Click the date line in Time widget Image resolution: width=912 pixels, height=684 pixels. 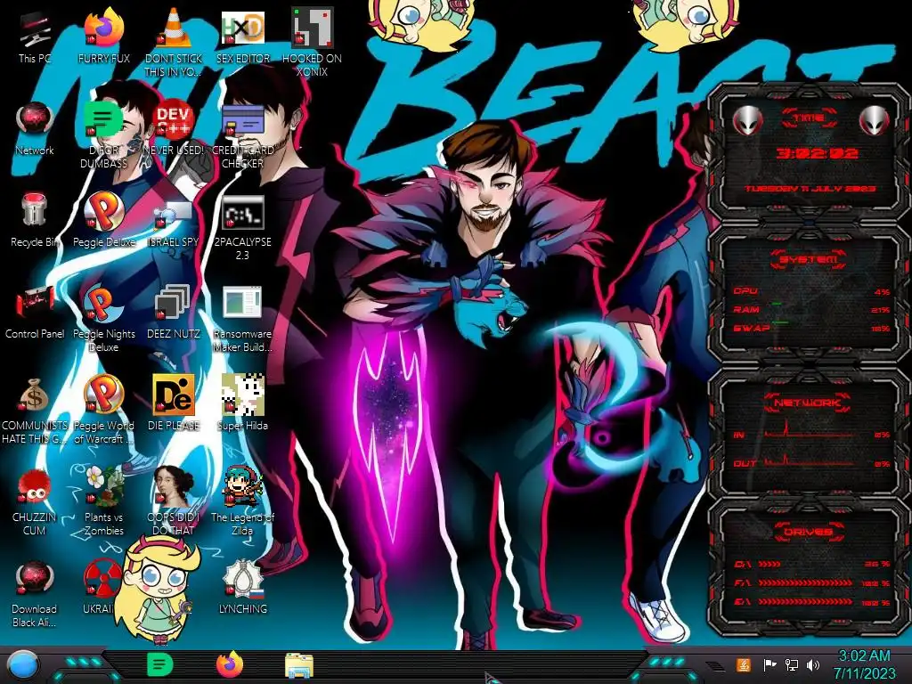[810, 189]
